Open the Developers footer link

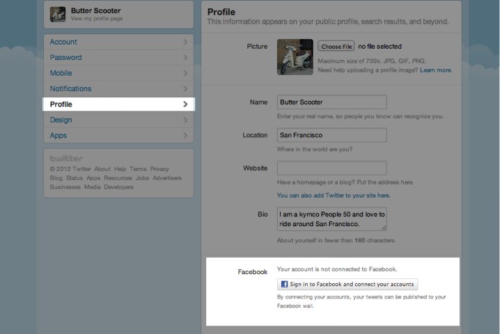pos(118,186)
